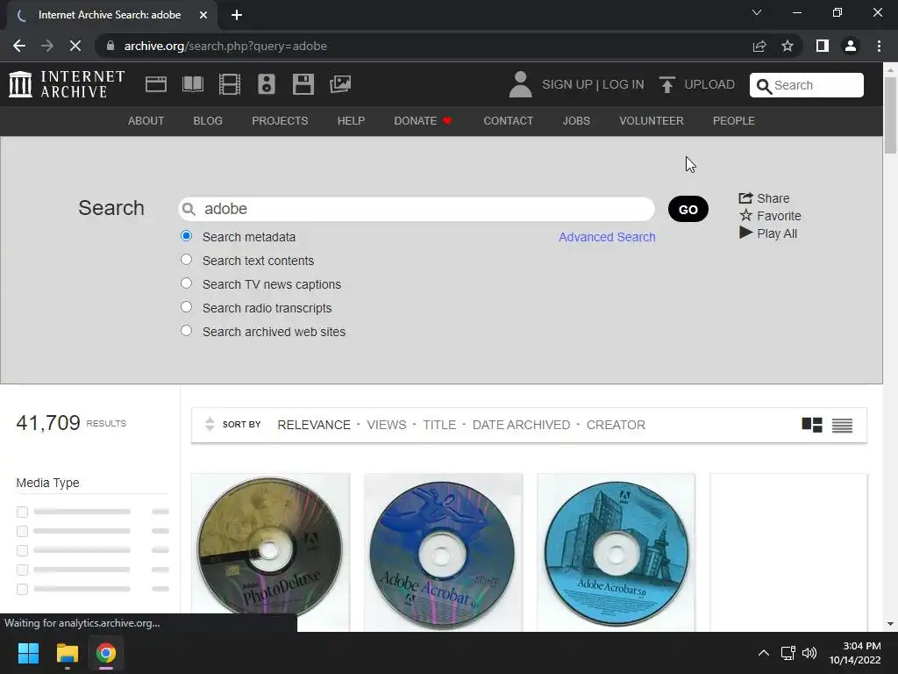Viewport: 898px width, 674px height.
Task: Sort results by CREATOR
Action: click(x=616, y=425)
